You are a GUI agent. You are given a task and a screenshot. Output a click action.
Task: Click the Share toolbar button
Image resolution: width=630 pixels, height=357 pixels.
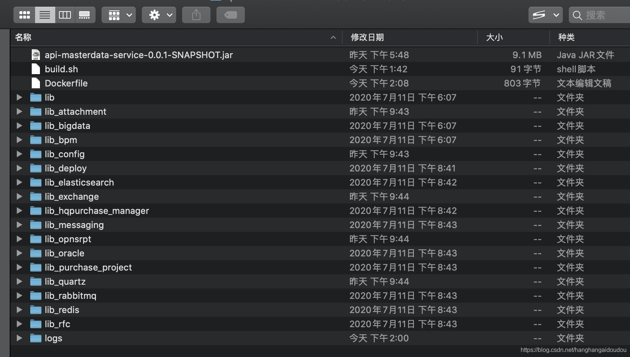(196, 15)
